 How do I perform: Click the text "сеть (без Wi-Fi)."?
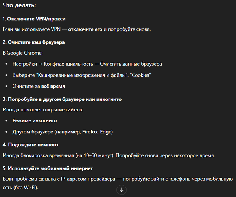pyautogui.click(x=20, y=188)
